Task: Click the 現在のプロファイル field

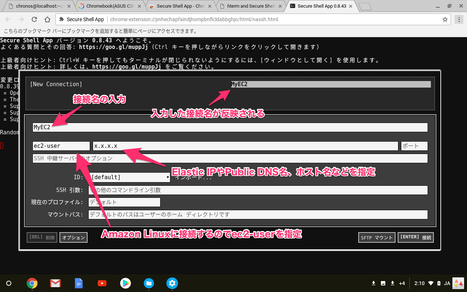Action: 124,202
